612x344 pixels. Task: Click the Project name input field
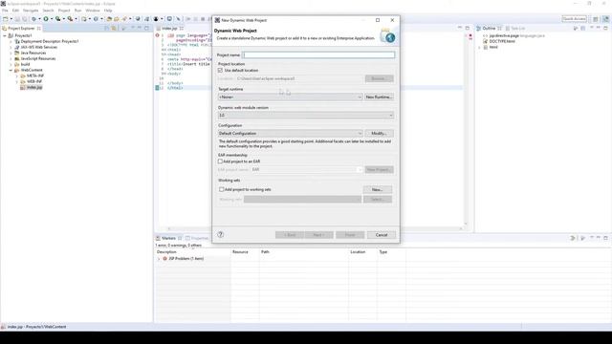pyautogui.click(x=318, y=55)
